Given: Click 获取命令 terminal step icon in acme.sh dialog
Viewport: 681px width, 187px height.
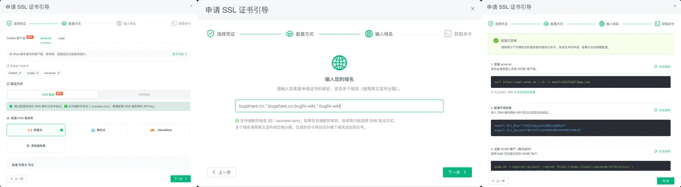Looking at the screenshot, I should click(174, 23).
